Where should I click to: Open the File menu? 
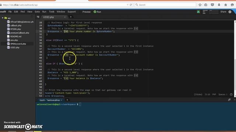click(10, 12)
